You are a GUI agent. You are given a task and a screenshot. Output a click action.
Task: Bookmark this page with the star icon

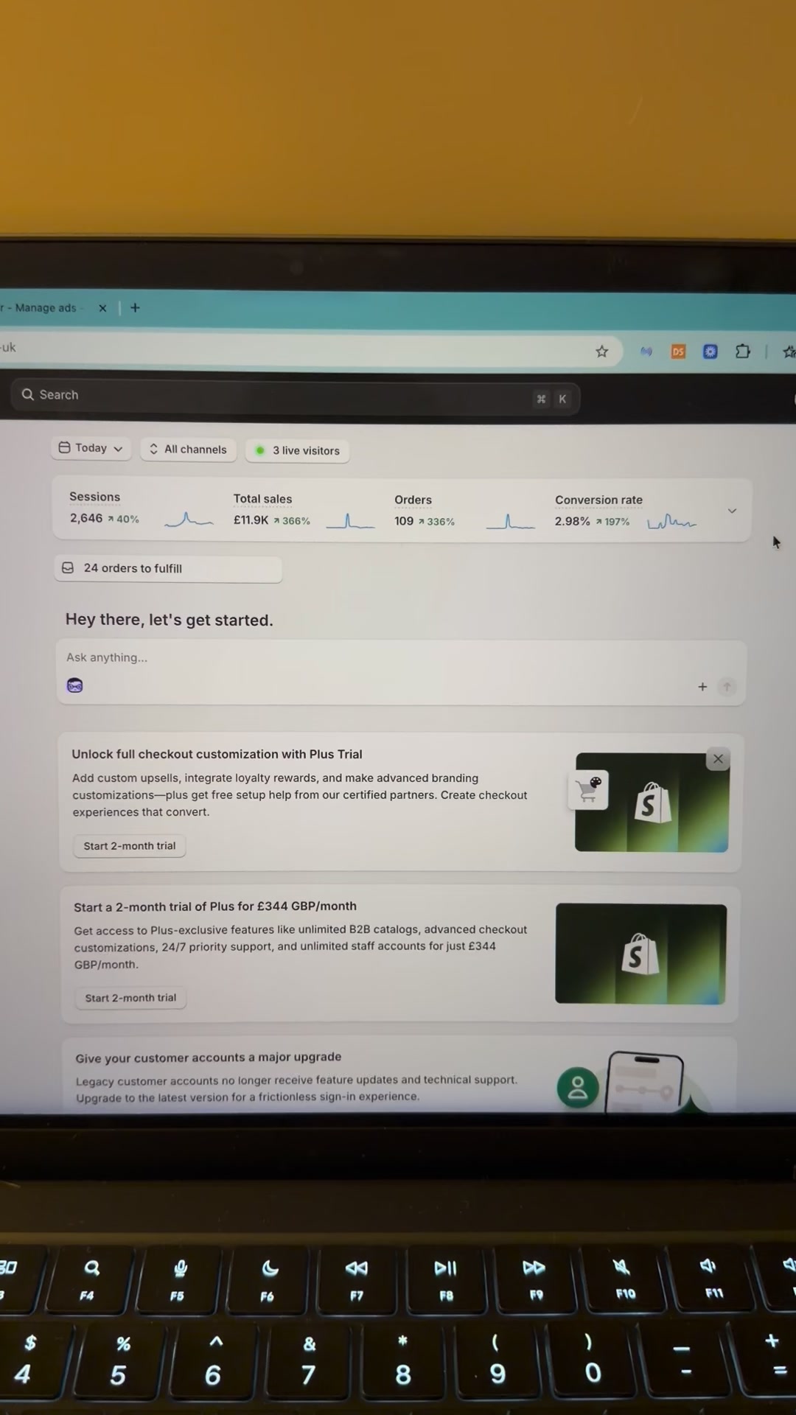(x=602, y=352)
